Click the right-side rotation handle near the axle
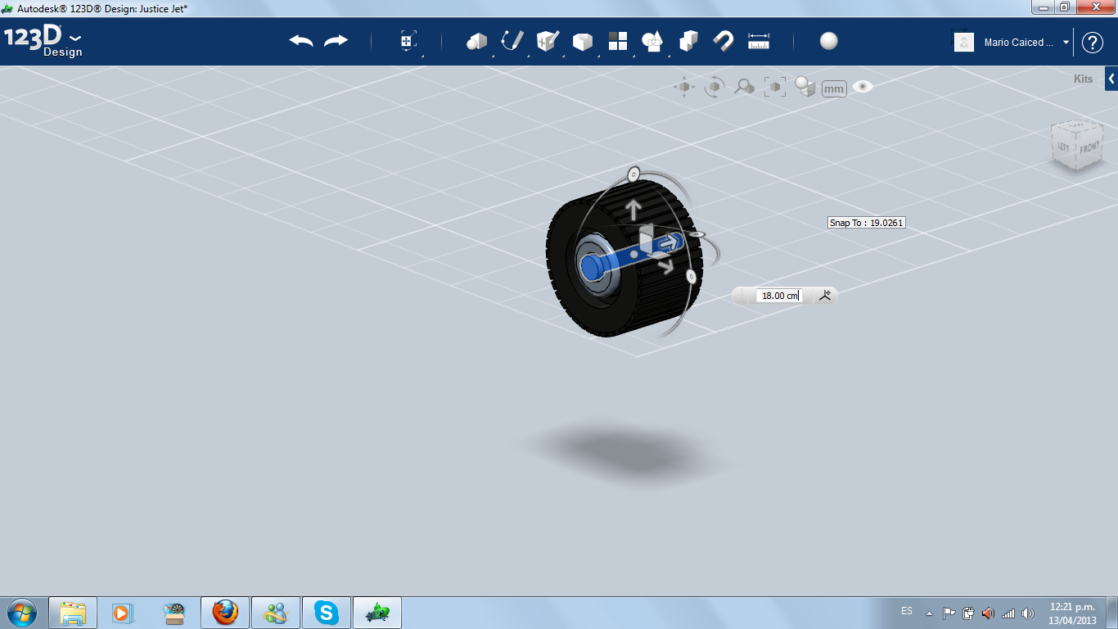This screenshot has width=1118, height=629. point(698,235)
